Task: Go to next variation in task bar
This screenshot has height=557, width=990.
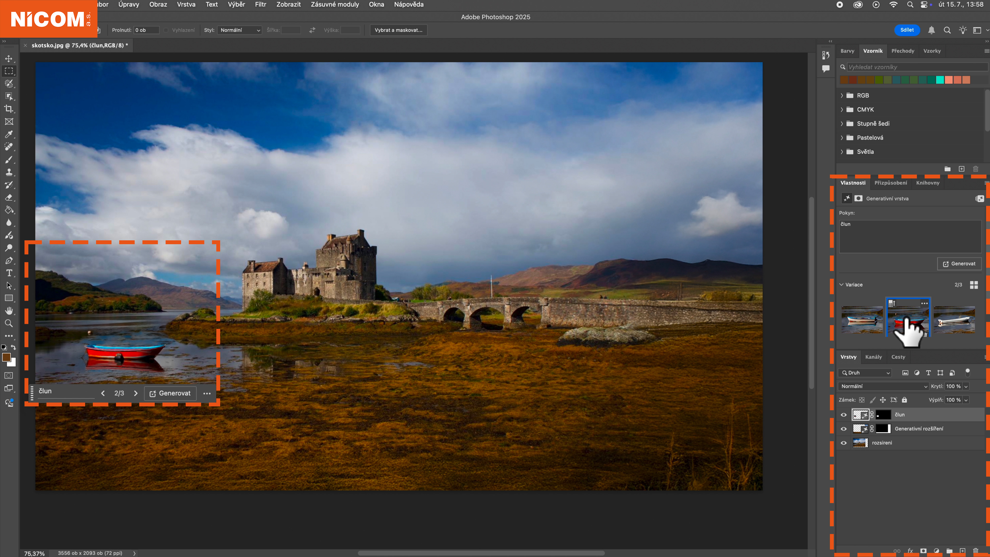Action: click(136, 393)
